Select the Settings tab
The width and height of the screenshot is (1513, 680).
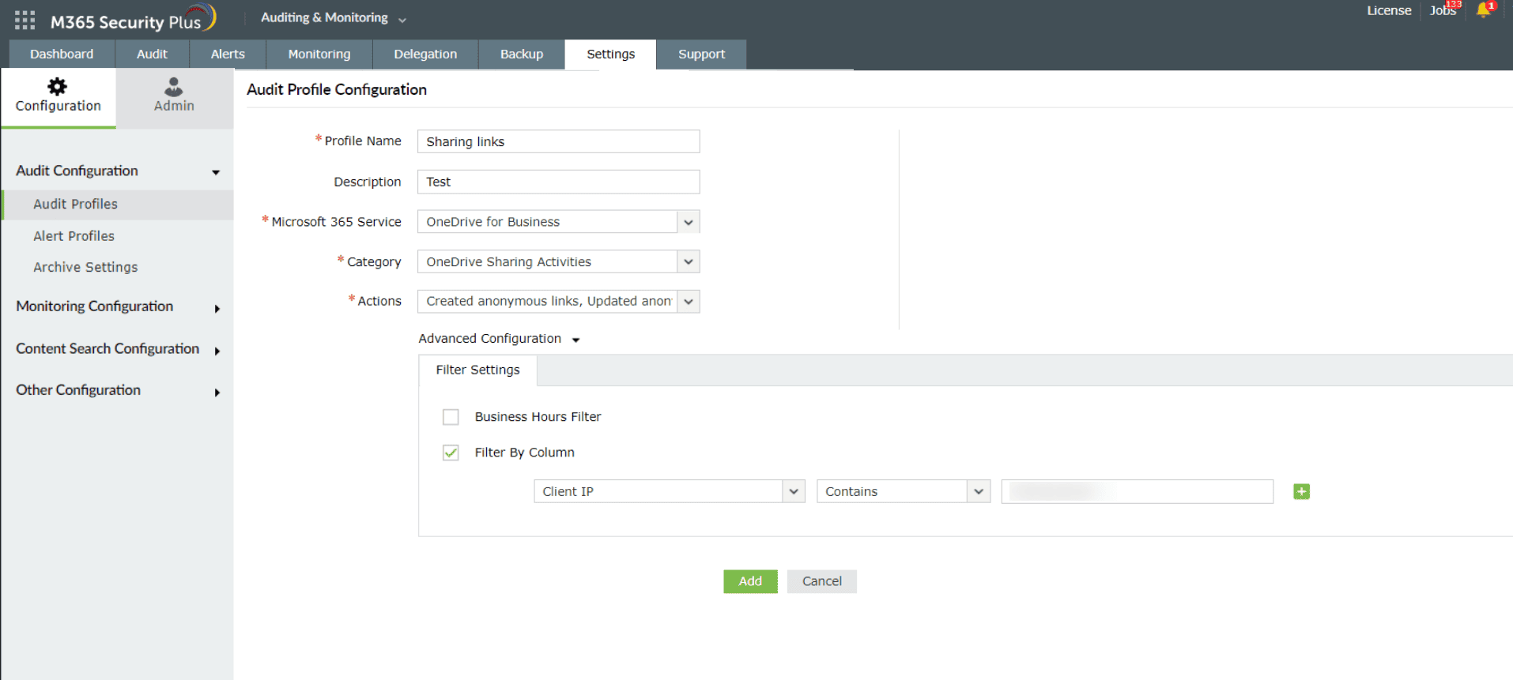[610, 54]
